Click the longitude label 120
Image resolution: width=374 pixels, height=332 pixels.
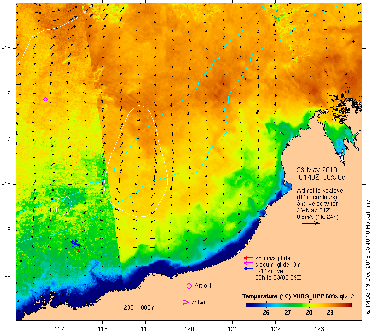coord(189,329)
